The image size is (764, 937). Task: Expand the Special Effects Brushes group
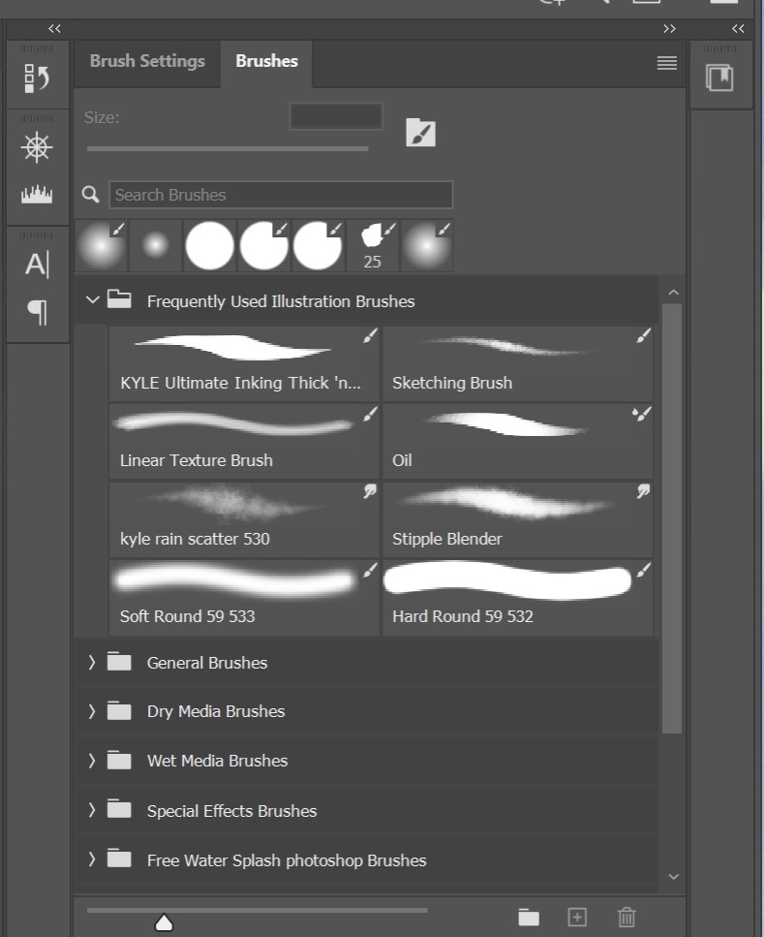click(91, 810)
